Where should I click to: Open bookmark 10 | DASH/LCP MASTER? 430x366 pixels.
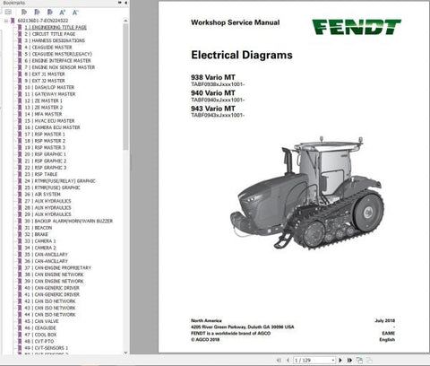(x=49, y=87)
